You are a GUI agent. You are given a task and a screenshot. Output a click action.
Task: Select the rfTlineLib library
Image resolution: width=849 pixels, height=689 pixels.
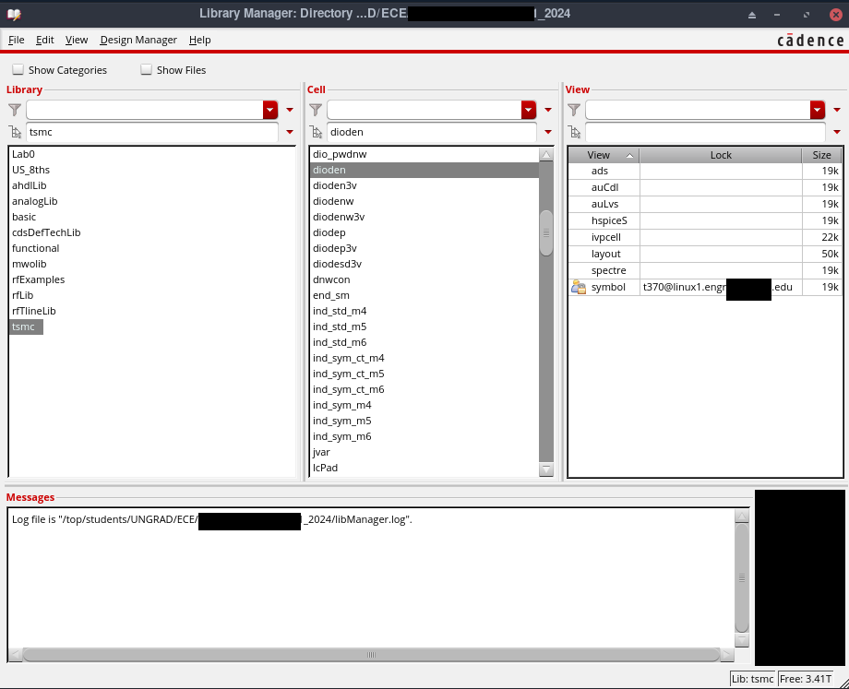(x=34, y=311)
